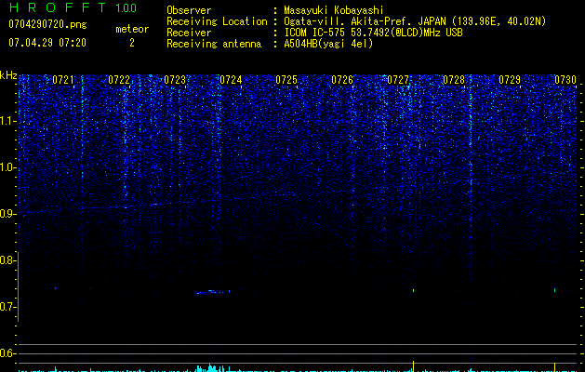Select the file name 0704290720.png
This screenshot has width=585, height=372.
(47, 24)
